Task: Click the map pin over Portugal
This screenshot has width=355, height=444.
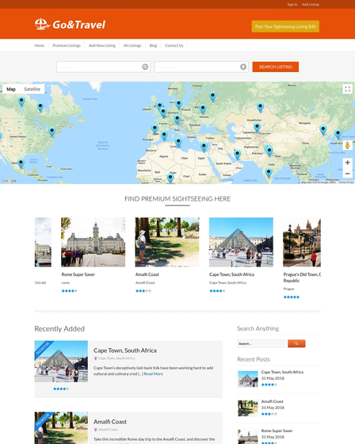Action: (155, 129)
